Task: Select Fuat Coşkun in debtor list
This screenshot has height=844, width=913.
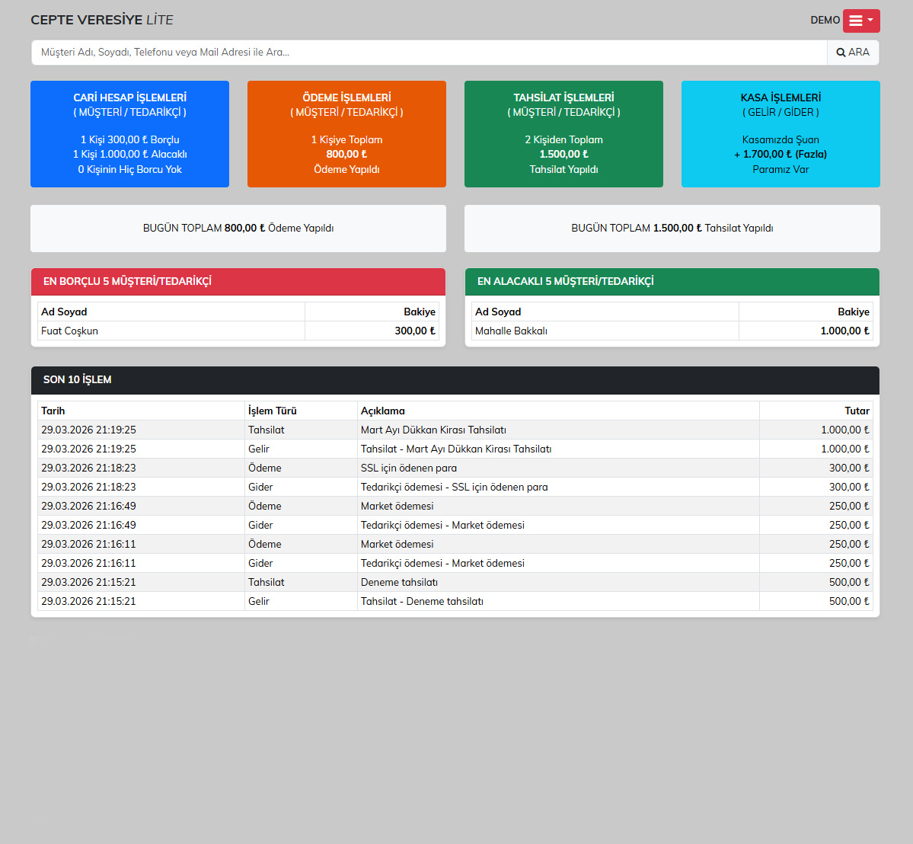Action: click(x=70, y=331)
